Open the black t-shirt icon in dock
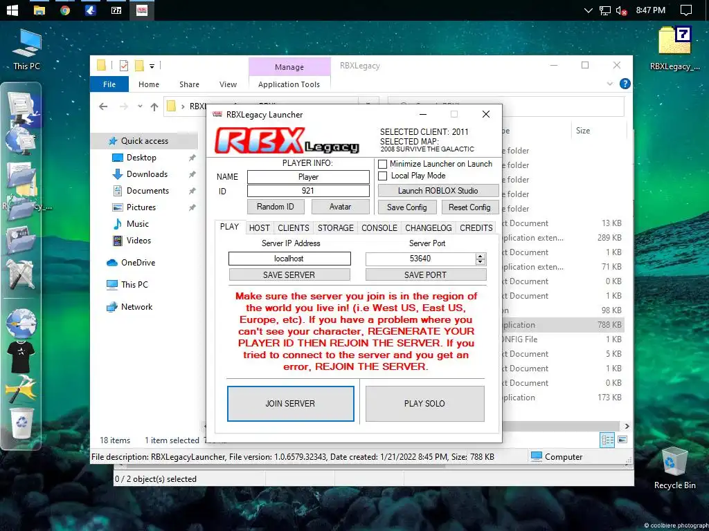Screen dimensions: 709x531 coord(21,357)
